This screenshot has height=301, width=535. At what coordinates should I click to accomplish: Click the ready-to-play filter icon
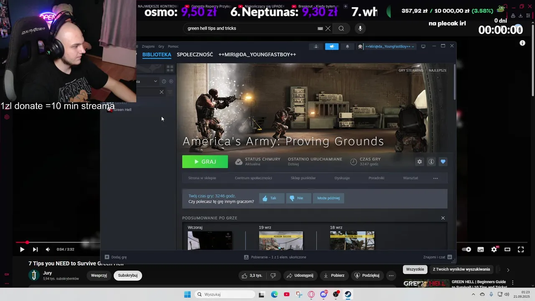click(x=171, y=81)
